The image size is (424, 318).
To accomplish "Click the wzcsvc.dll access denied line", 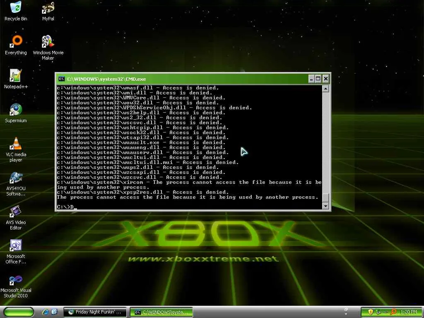I will tap(139, 177).
